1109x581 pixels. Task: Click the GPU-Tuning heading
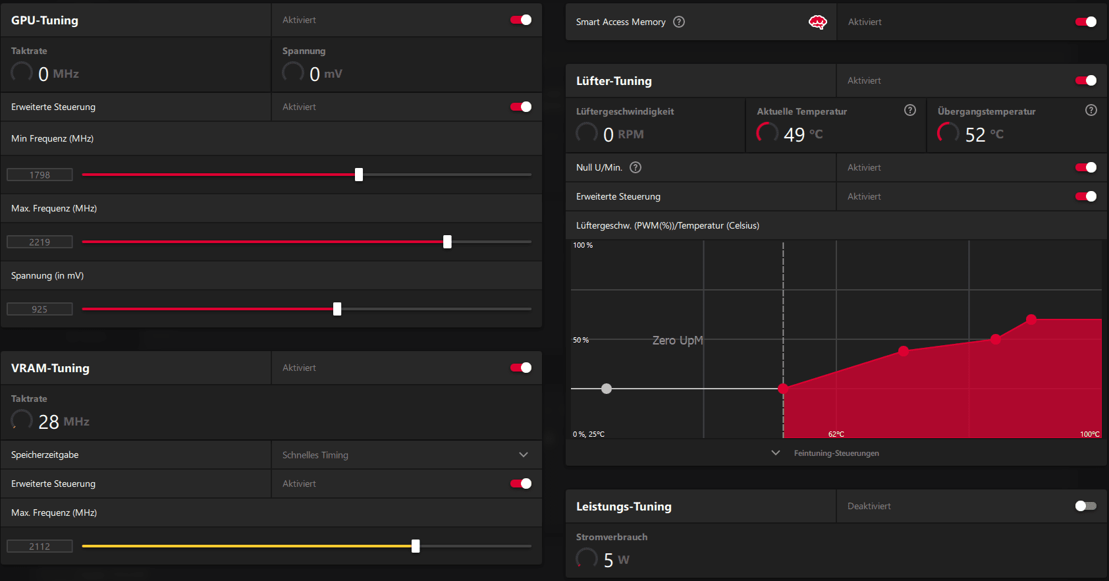pos(45,20)
